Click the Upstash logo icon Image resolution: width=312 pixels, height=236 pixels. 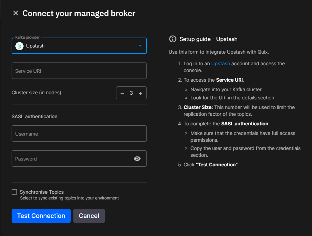19,45
